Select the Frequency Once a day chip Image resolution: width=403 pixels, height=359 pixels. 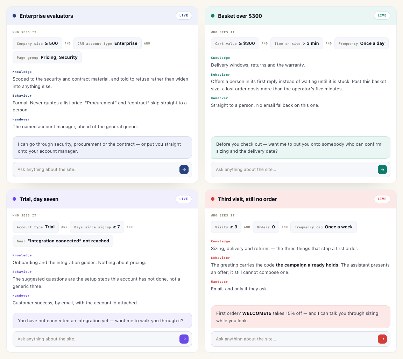click(x=361, y=43)
